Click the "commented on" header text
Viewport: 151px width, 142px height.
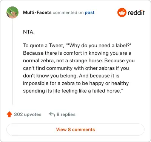pos(68,12)
